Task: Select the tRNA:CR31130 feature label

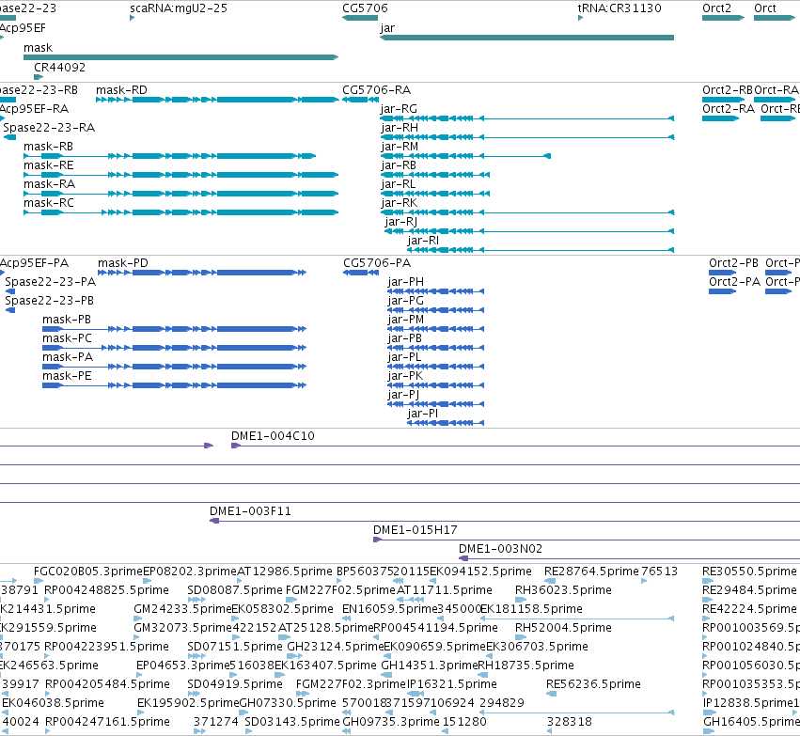Action: coord(620,8)
